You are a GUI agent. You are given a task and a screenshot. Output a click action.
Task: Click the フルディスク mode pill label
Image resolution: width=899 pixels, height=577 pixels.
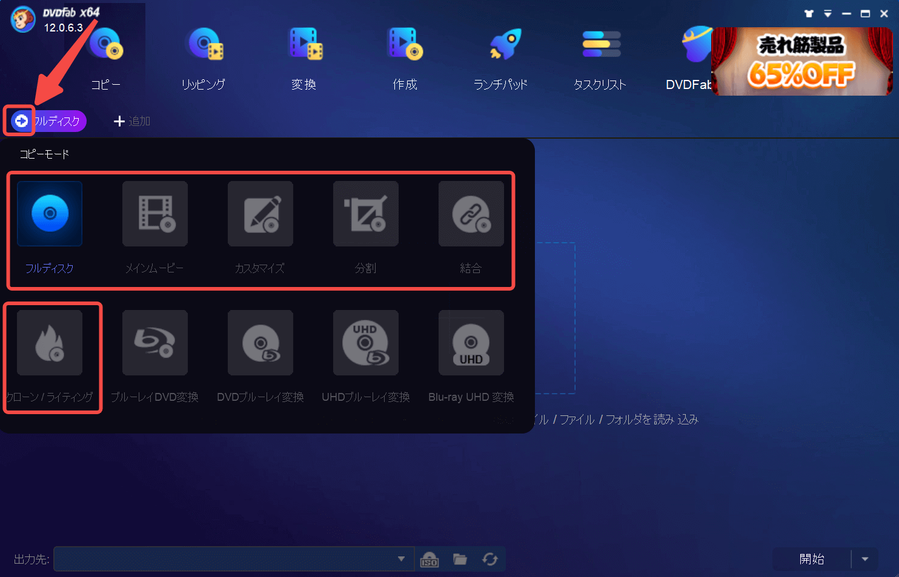57,121
